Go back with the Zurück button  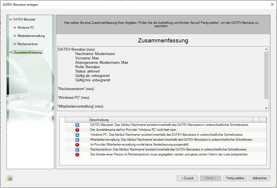coord(187,178)
